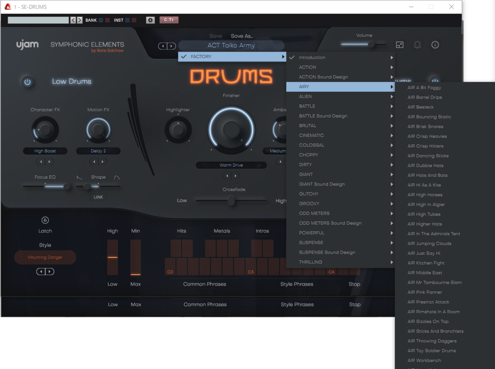Click the High/Low velocity bar
Screen dimensions: 495x369
coord(112,257)
